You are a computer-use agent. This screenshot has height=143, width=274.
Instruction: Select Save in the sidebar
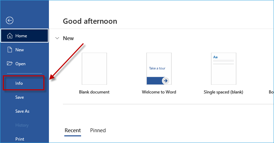tap(20, 97)
